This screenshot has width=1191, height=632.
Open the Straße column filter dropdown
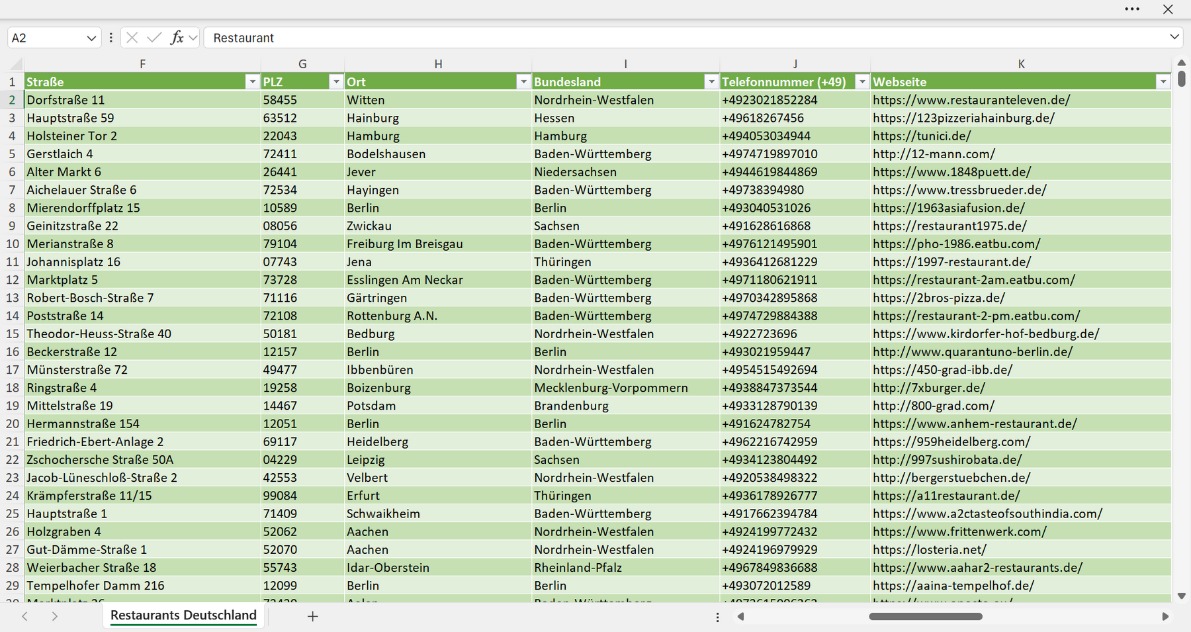click(x=252, y=81)
